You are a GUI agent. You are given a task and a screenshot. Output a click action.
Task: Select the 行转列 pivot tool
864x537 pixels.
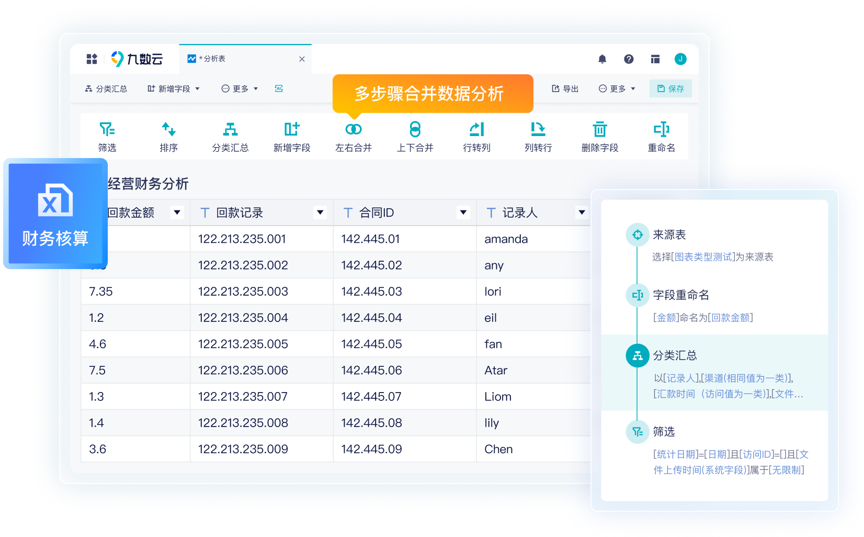476,130
